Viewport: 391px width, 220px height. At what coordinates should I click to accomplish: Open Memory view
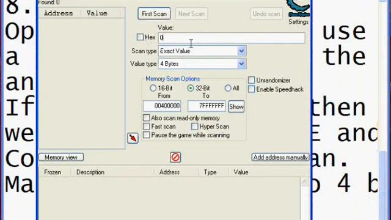[x=61, y=158]
